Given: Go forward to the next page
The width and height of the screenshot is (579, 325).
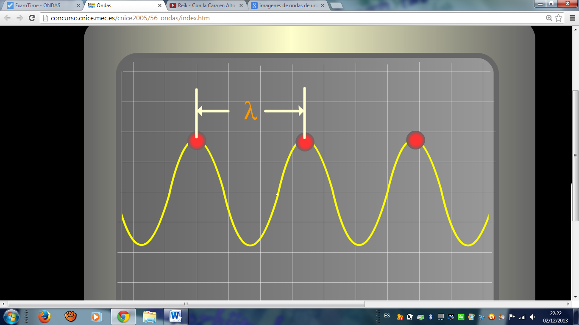Looking at the screenshot, I should [x=19, y=18].
